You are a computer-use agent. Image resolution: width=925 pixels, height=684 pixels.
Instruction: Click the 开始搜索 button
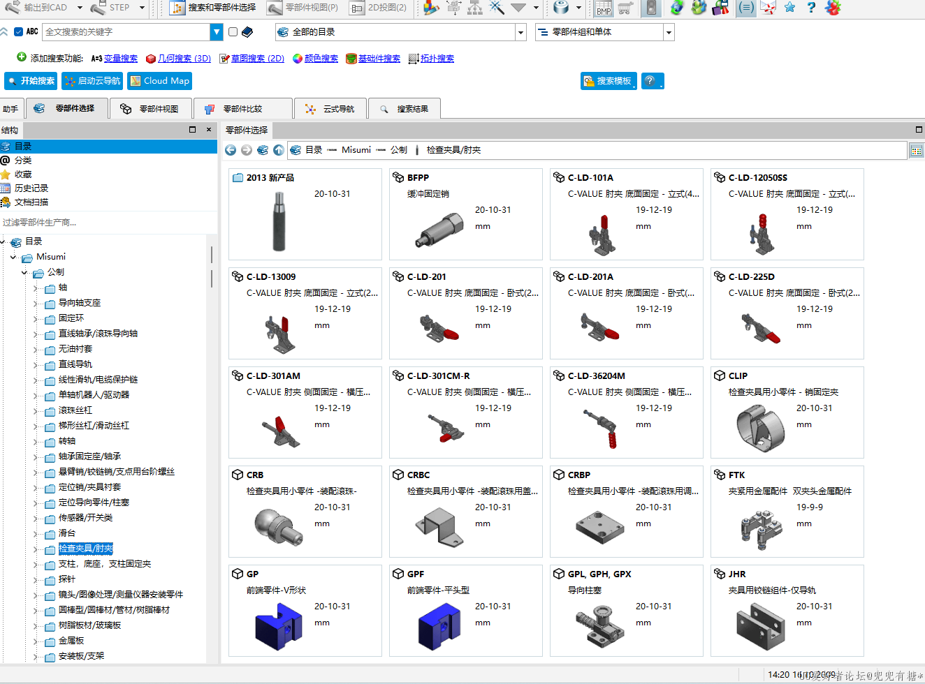coord(31,81)
